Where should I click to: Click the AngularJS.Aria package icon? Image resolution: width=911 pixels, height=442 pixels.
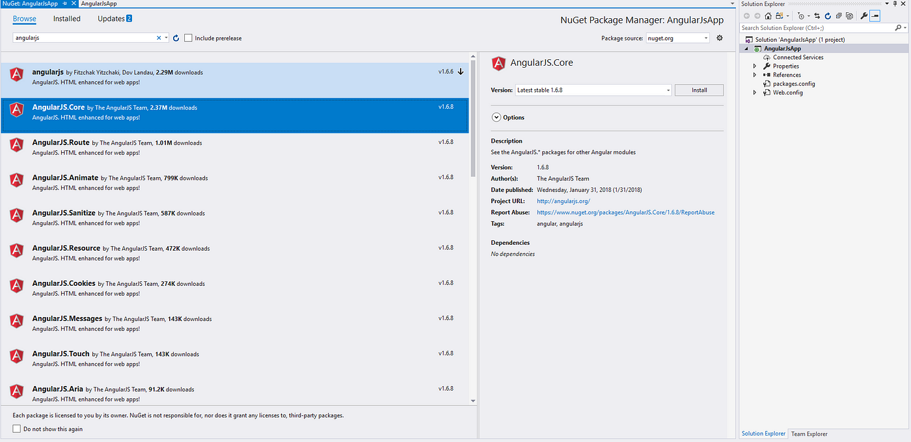pos(17,391)
